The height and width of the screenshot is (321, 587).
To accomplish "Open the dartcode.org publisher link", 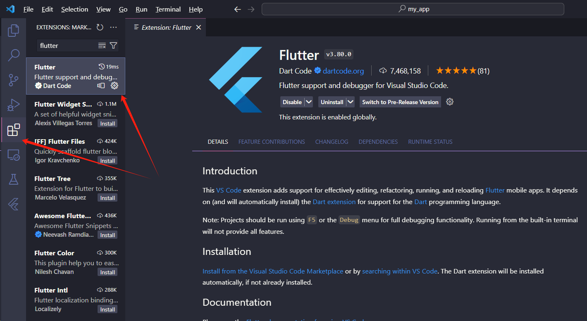I will click(x=343, y=71).
